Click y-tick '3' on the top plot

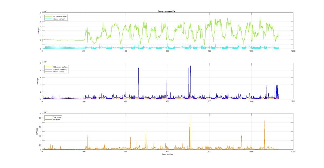41,35
